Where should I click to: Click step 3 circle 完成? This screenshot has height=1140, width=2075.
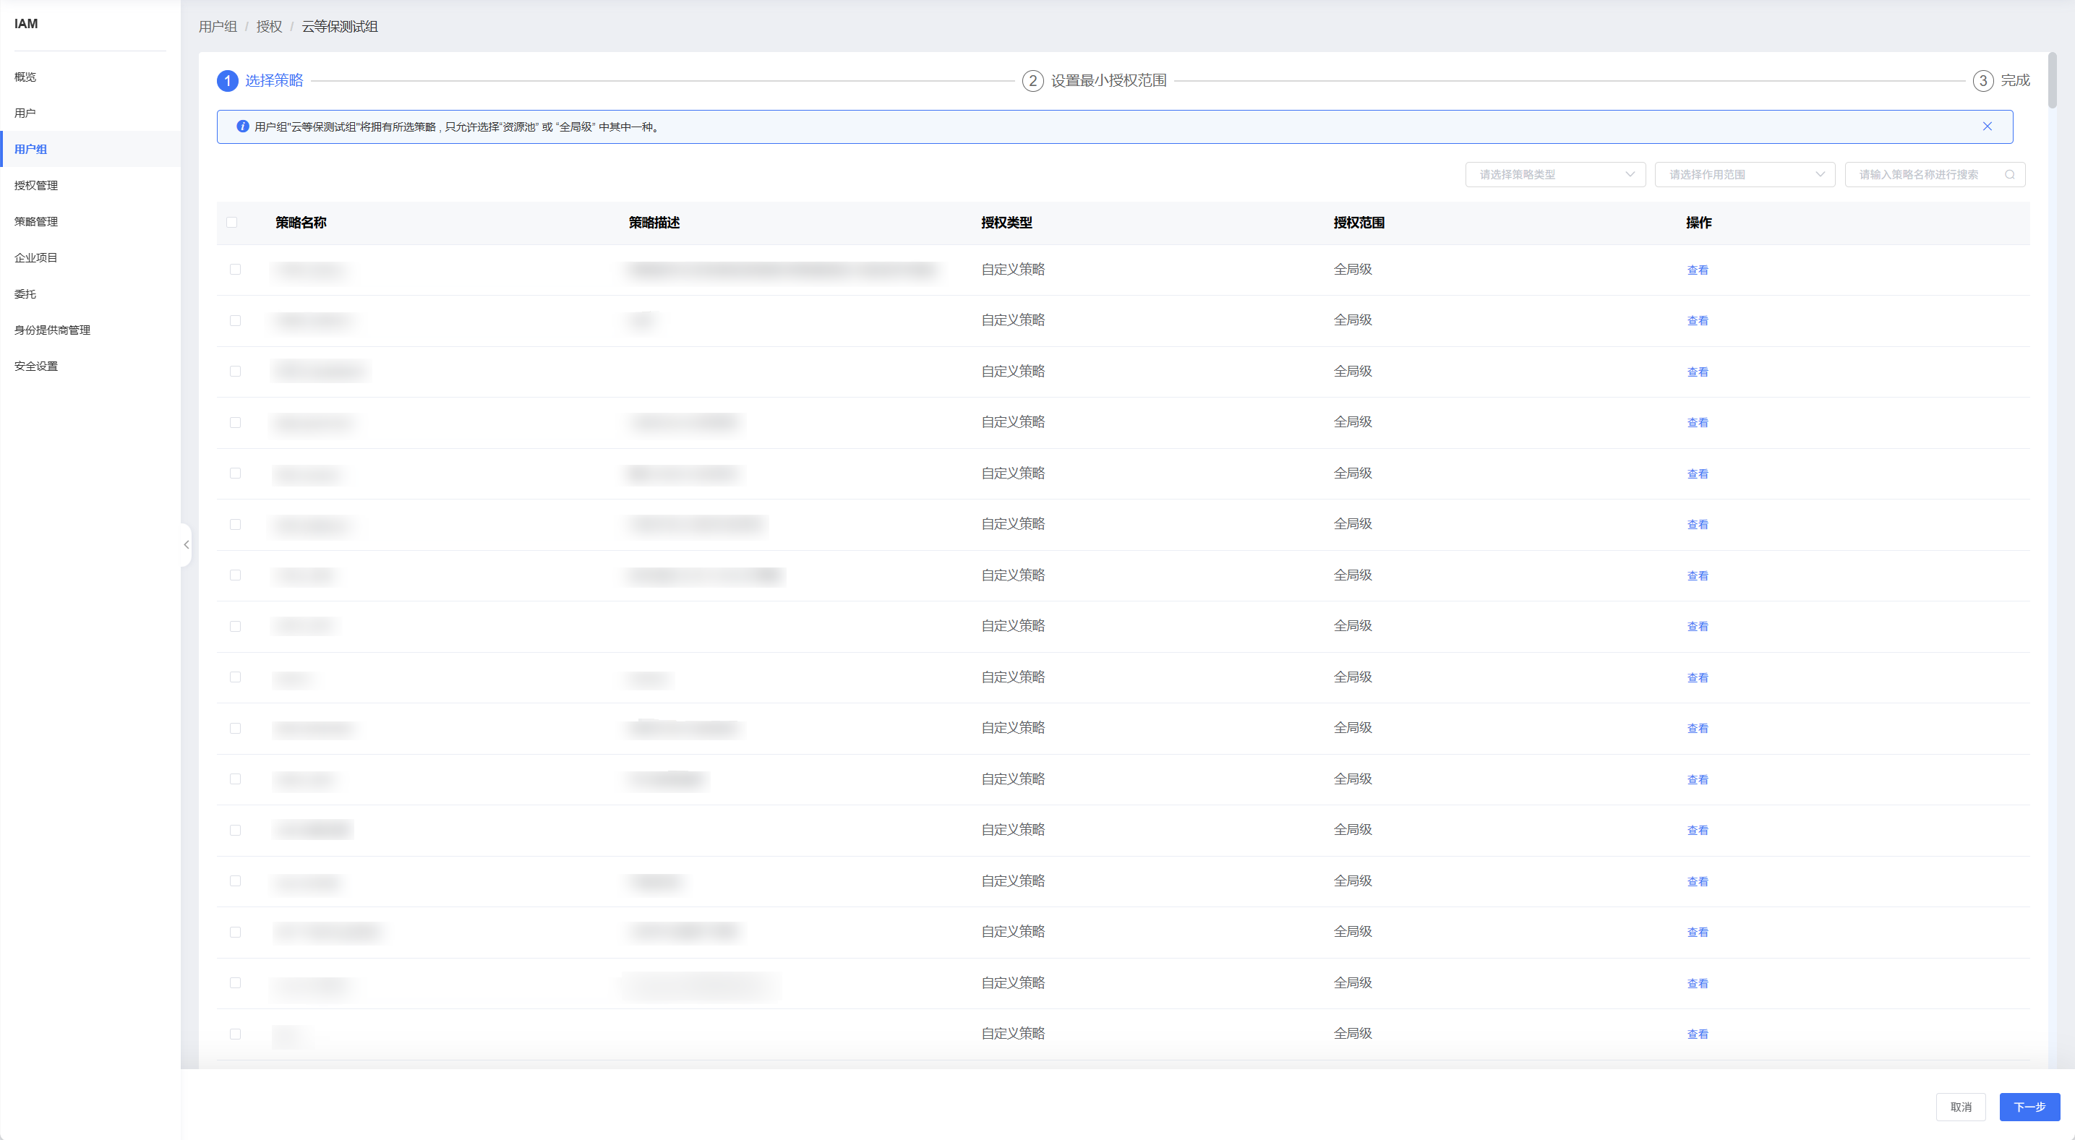click(1983, 80)
